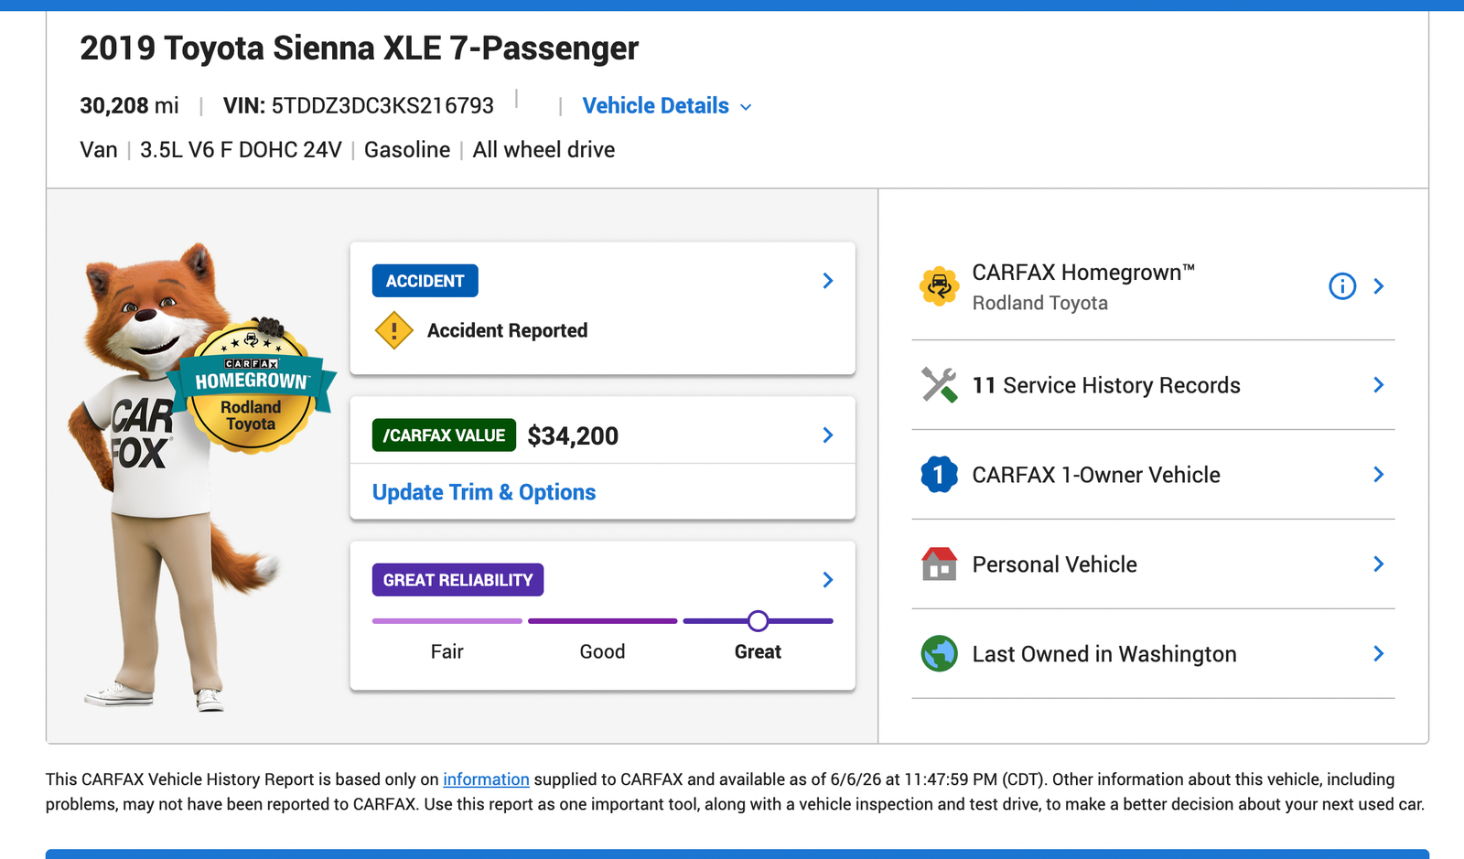The width and height of the screenshot is (1464, 859).
Task: Follow the information hyperlink in disclaimer
Action: (x=486, y=779)
